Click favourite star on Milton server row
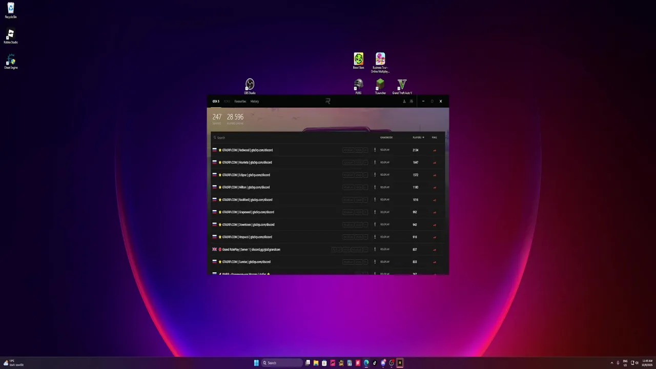Viewport: 656px width, 369px height. coord(220,187)
